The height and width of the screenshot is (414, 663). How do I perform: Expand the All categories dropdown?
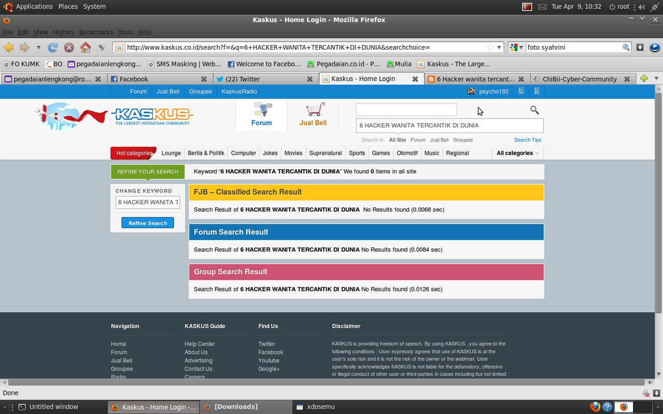[x=517, y=153]
